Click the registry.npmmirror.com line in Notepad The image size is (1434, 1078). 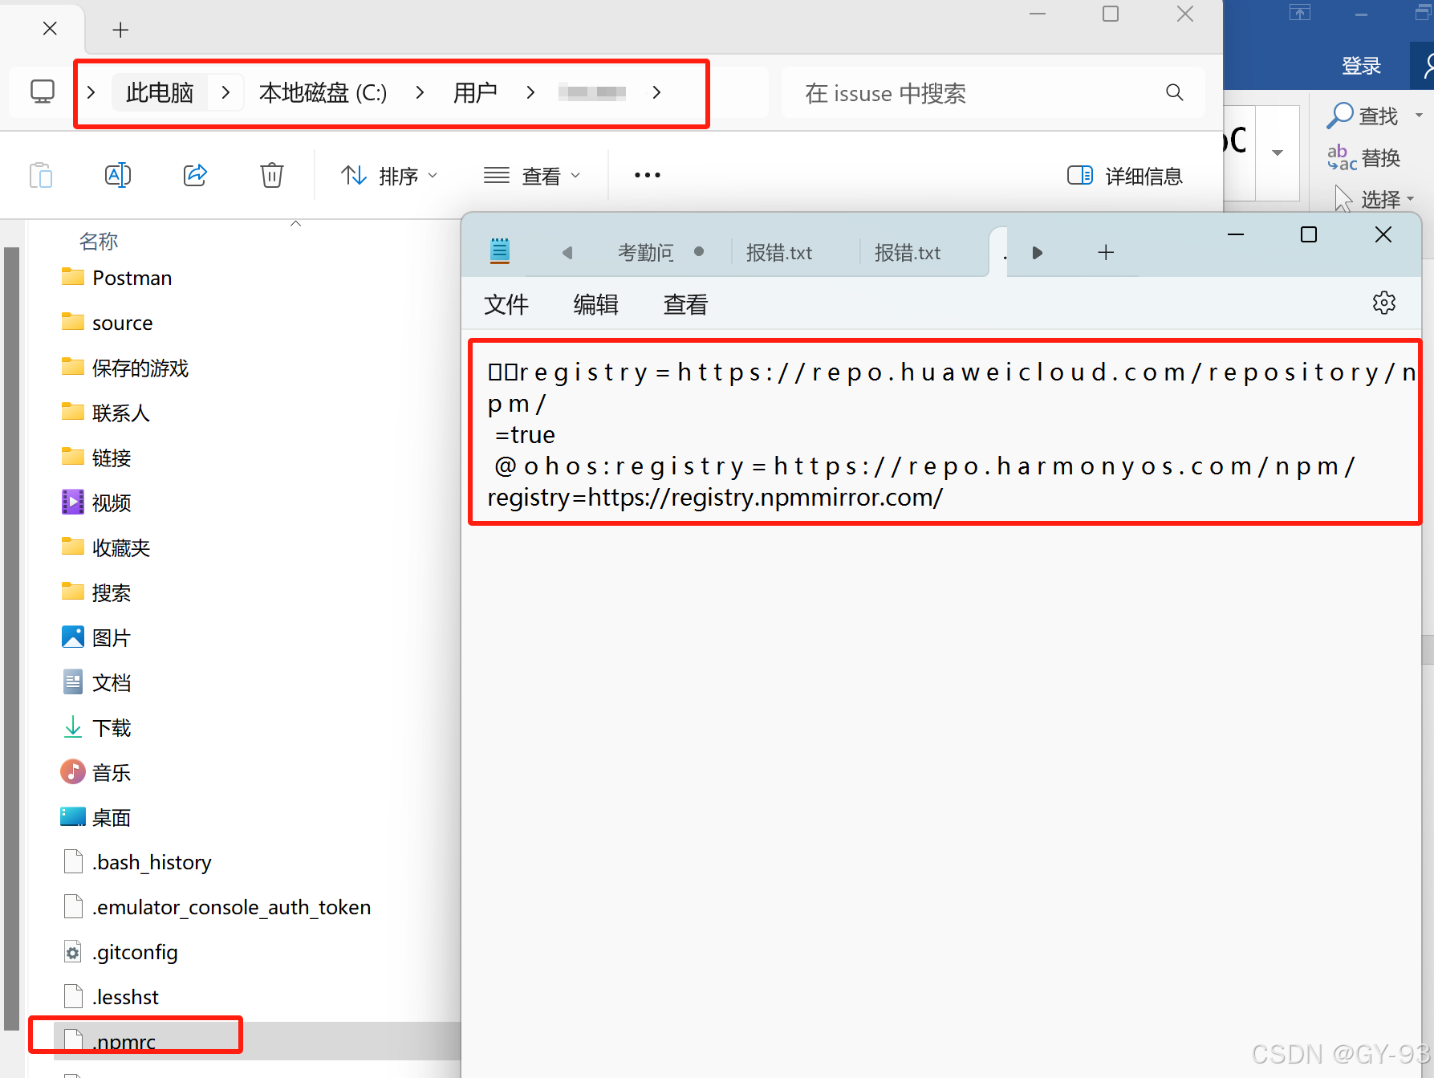(715, 498)
